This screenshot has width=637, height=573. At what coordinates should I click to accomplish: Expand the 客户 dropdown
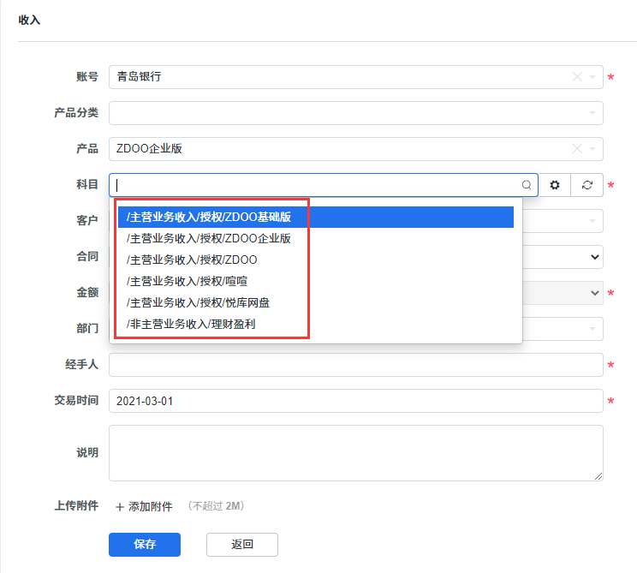tap(592, 221)
